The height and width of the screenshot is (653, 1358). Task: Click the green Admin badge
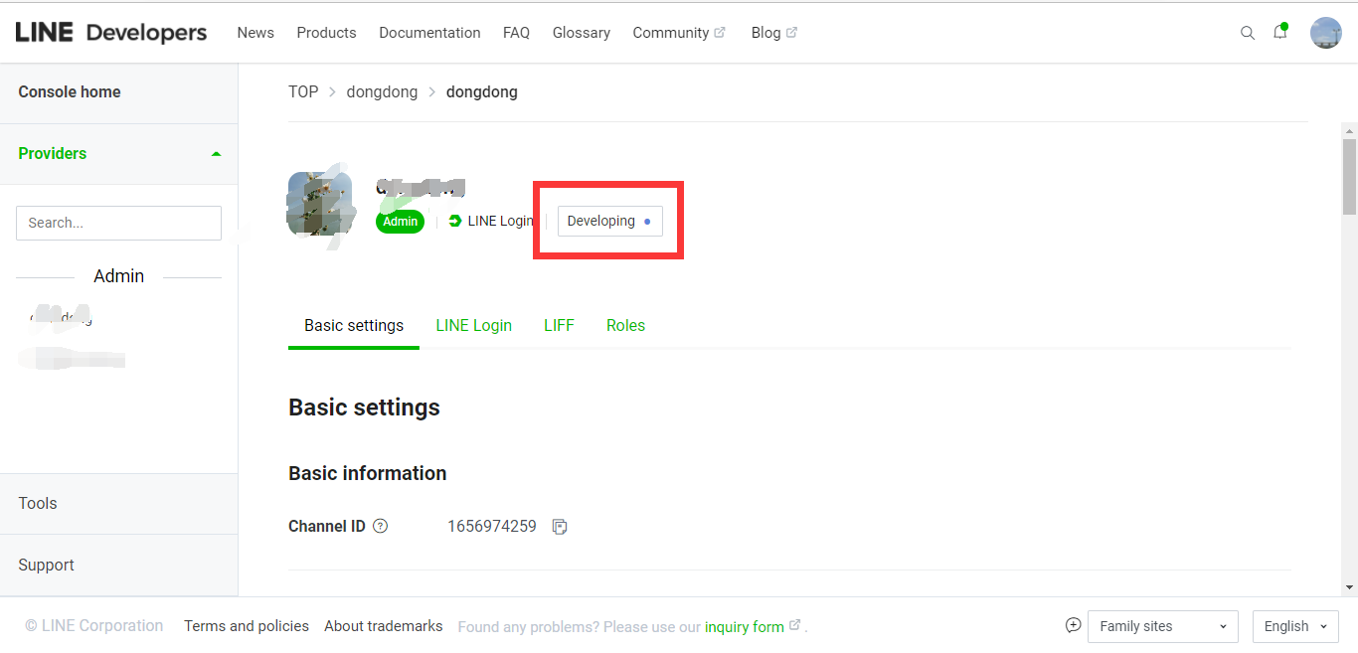pos(400,222)
